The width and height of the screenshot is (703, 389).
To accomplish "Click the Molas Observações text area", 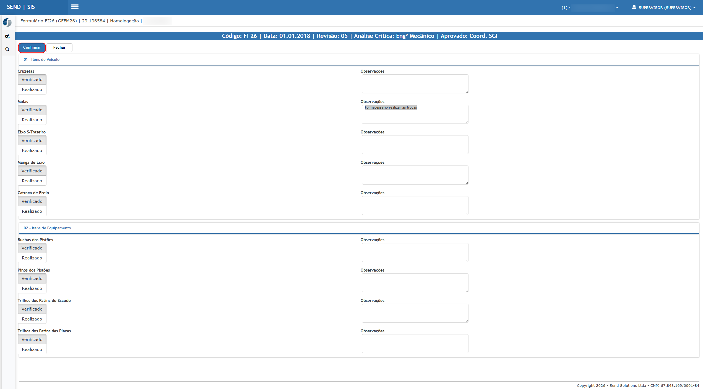I will tap(415, 115).
